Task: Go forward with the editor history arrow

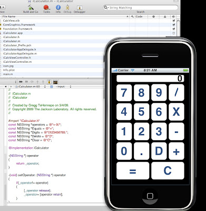Action: (x=11, y=87)
